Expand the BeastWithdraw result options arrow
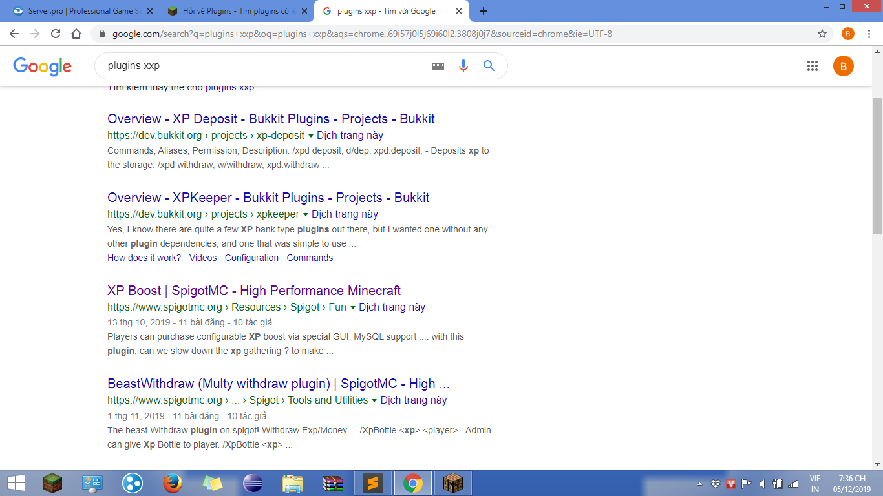The image size is (883, 496). pyautogui.click(x=374, y=400)
